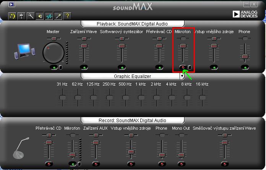Click the 125 Hz equalizer slider
266x170 pixels.
click(x=94, y=98)
